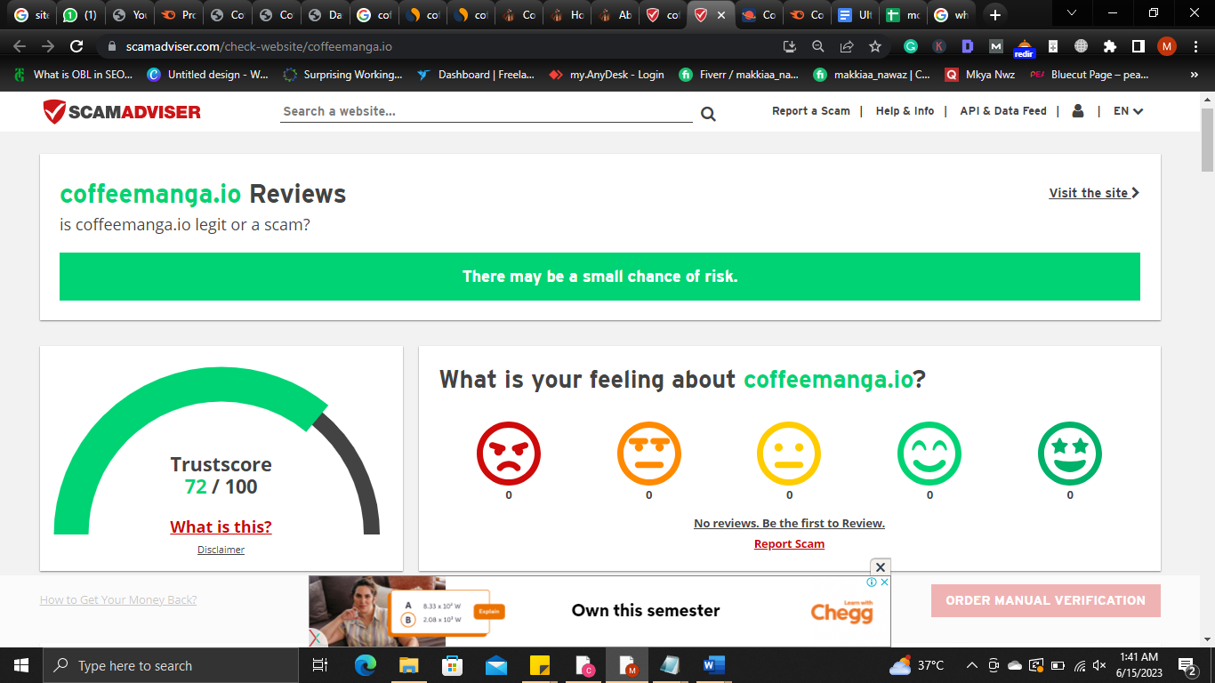Go back with the browser back arrow
Viewport: 1215px width, 683px height.
click(x=20, y=46)
